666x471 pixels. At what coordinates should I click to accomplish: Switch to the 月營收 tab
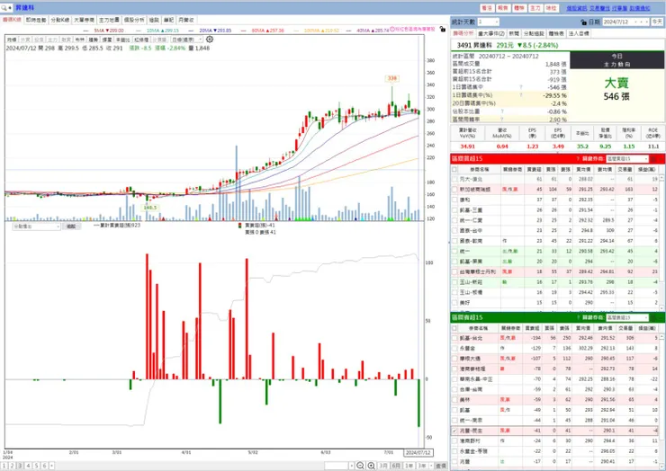[x=186, y=20]
